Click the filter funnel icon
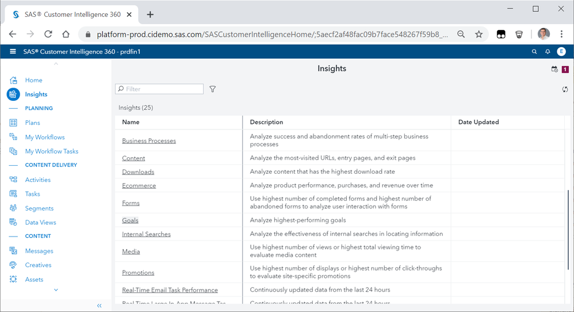Viewport: 574px width, 312px height. tap(213, 89)
